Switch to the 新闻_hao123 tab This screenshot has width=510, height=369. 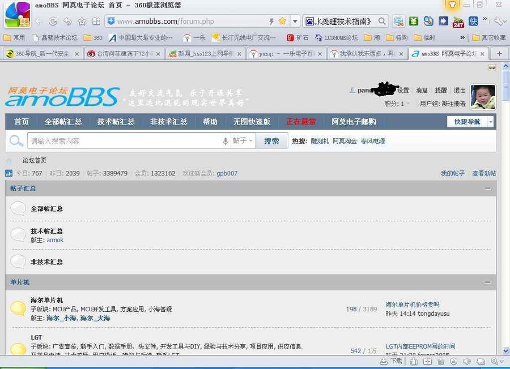tap(205, 54)
